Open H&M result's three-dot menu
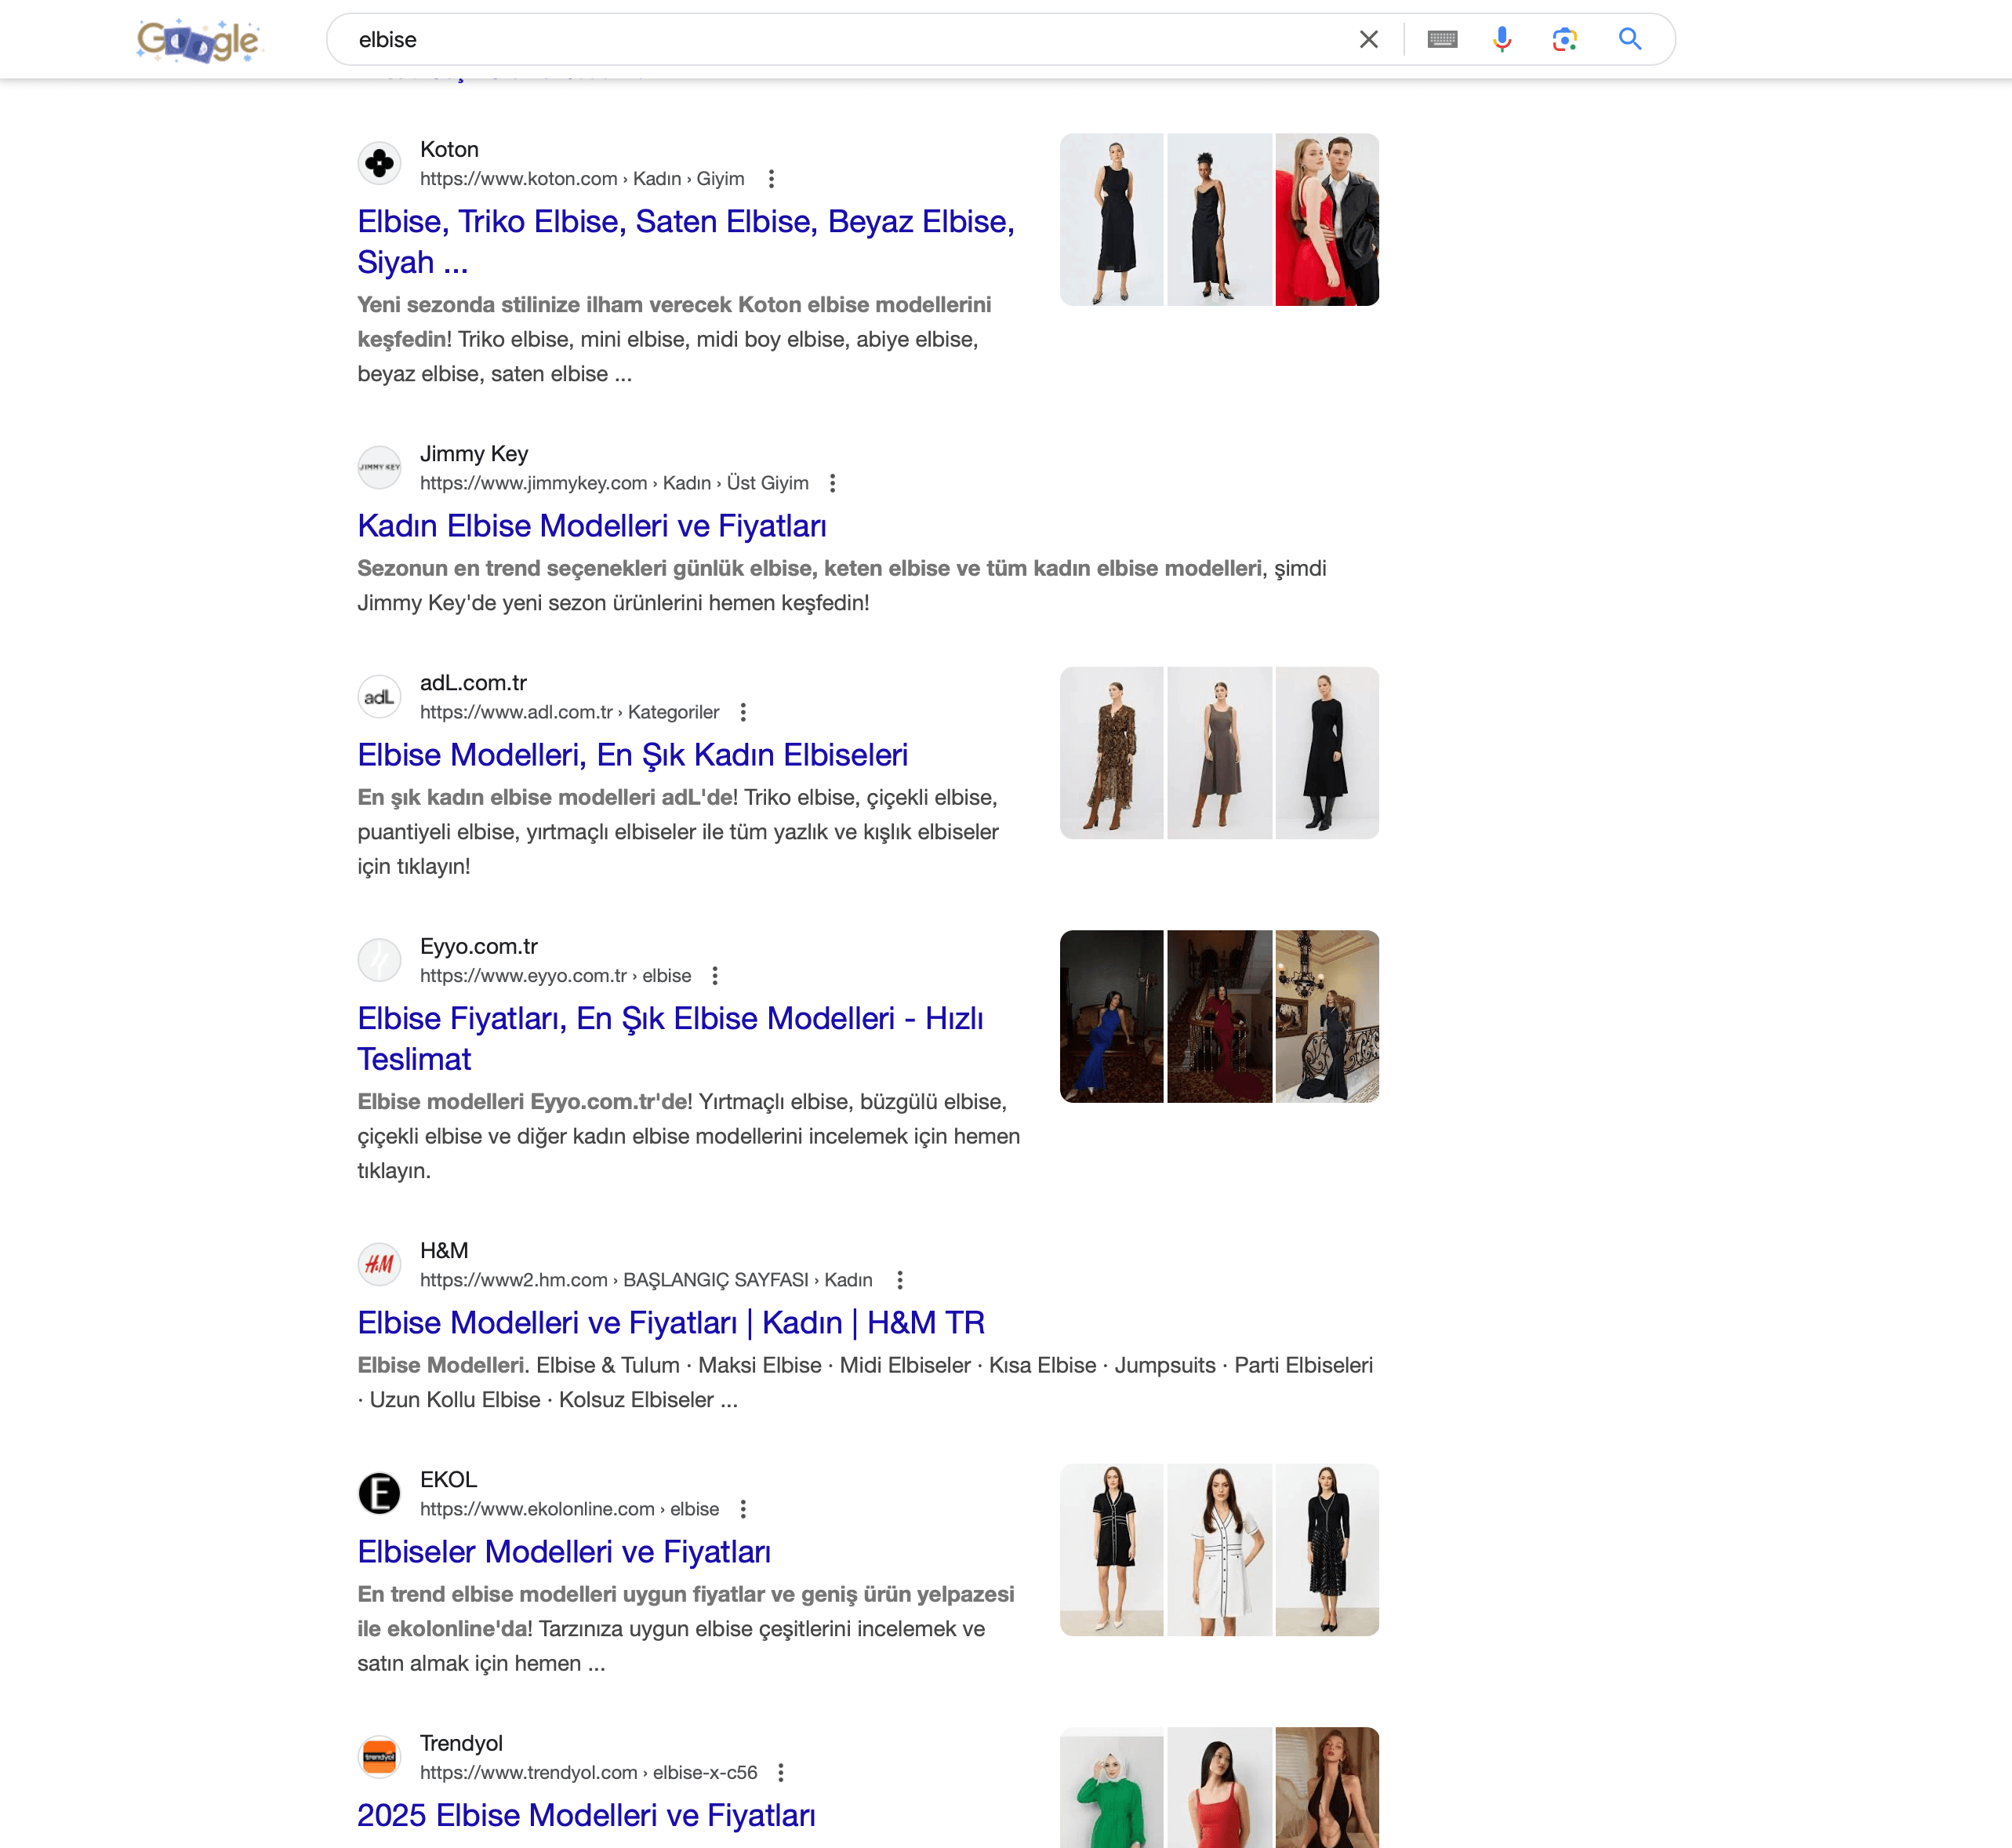 [x=899, y=1280]
